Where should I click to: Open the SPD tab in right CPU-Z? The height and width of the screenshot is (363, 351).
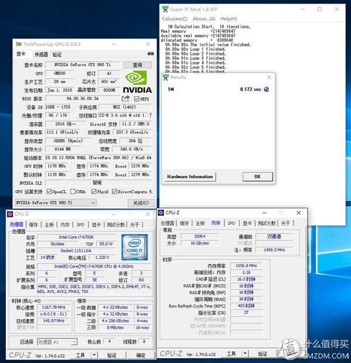(231, 223)
